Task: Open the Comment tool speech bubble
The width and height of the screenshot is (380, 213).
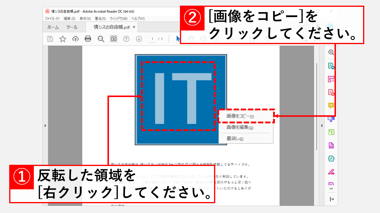Action: pos(331,106)
